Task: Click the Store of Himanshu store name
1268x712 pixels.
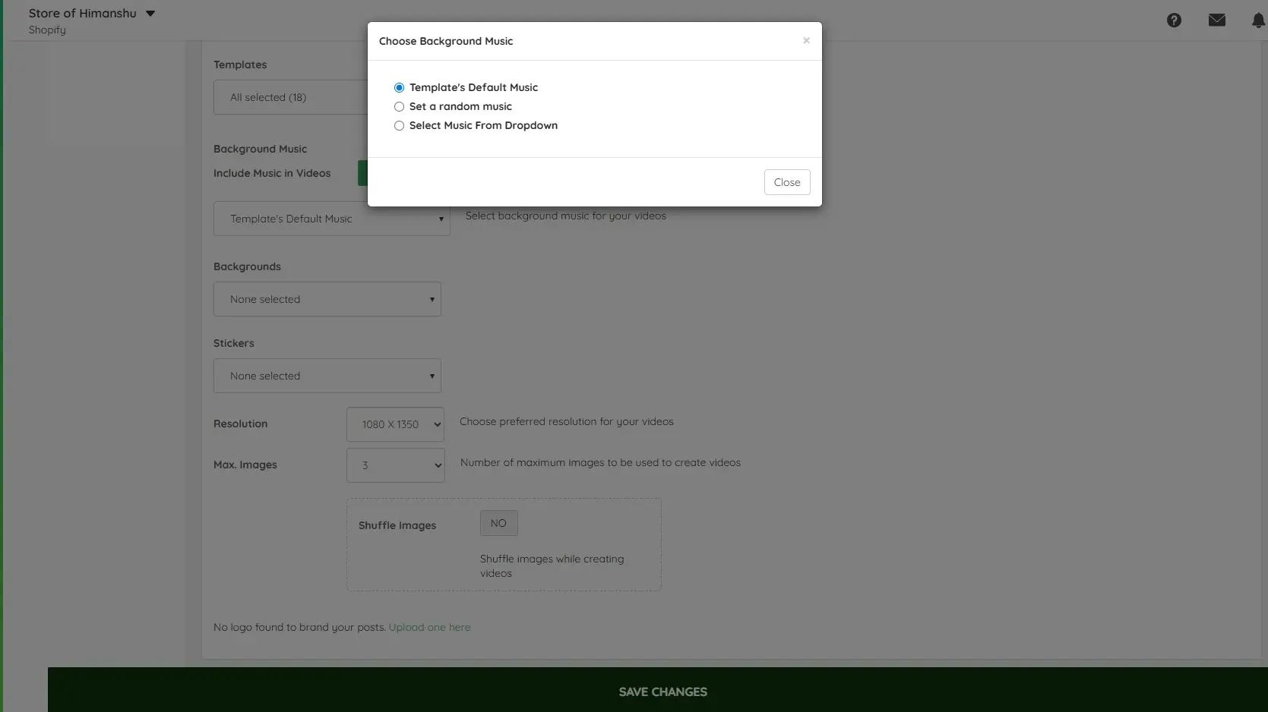Action: click(x=83, y=14)
